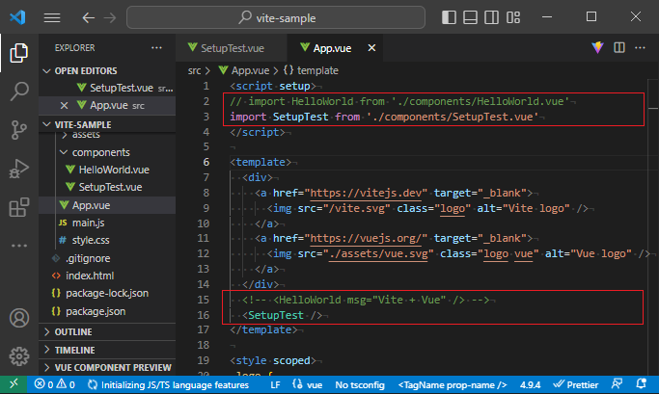Open the https://vitejs.dev link in code
The height and width of the screenshot is (394, 659).
(366, 193)
